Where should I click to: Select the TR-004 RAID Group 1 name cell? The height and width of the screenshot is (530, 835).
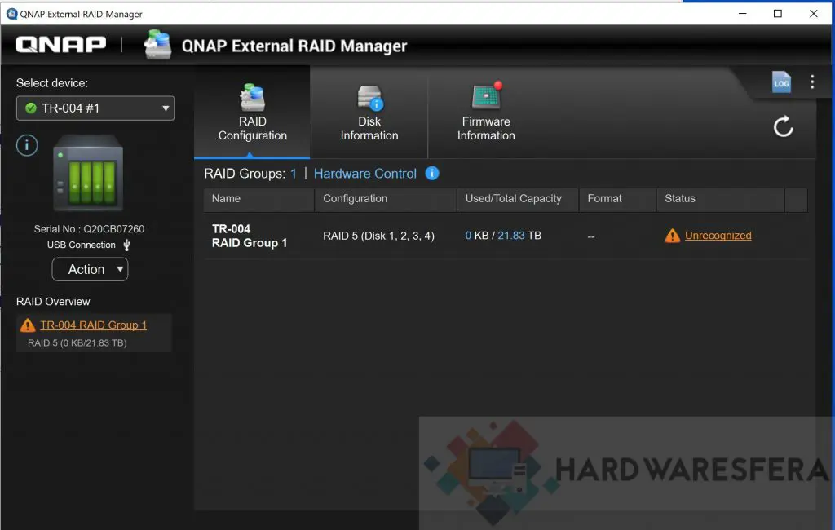coord(250,236)
